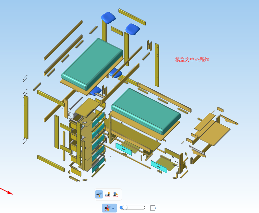Select the blue pad right of the top one
Image resolution: width=259 pixels, height=213 pixels.
[132, 29]
